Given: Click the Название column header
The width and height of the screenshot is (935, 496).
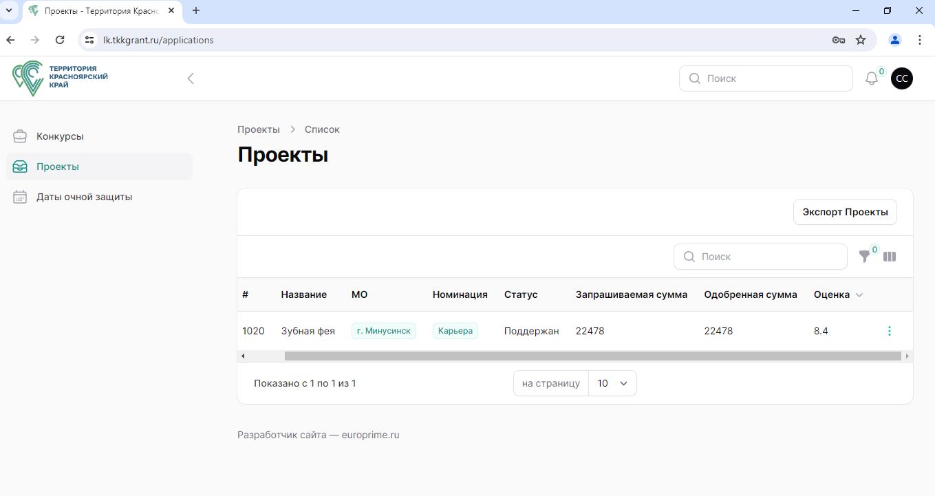Looking at the screenshot, I should pos(304,294).
